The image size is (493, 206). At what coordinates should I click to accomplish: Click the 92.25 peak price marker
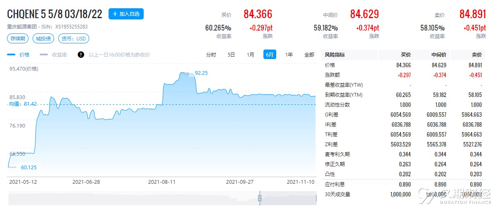201,73
